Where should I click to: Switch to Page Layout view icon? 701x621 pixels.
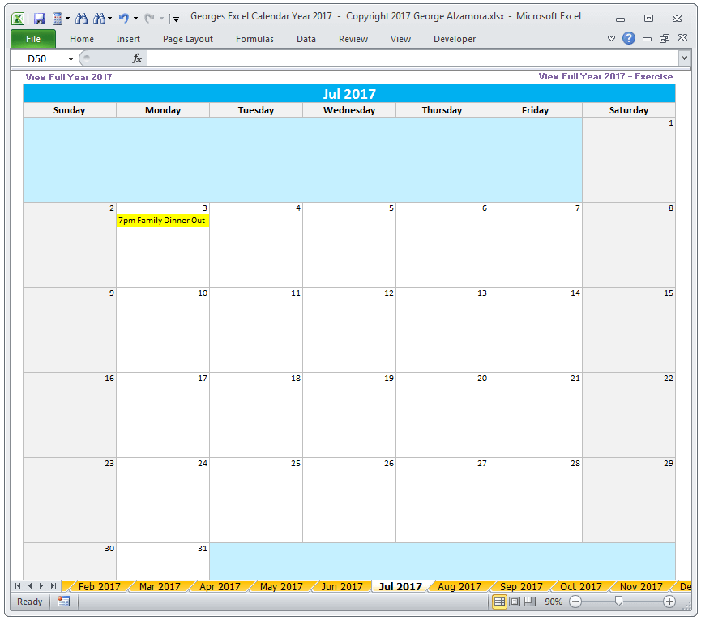[516, 602]
